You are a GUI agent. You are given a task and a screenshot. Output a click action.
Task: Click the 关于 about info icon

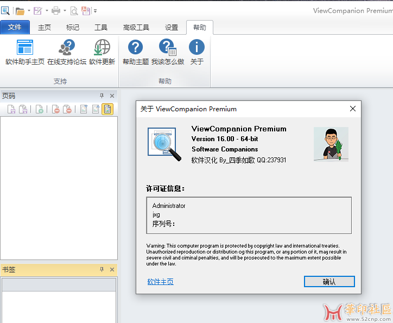click(196, 52)
